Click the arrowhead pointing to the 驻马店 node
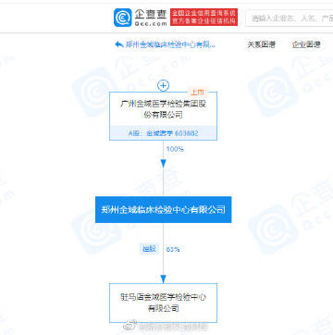This screenshot has height=335, width=333. click(x=163, y=279)
